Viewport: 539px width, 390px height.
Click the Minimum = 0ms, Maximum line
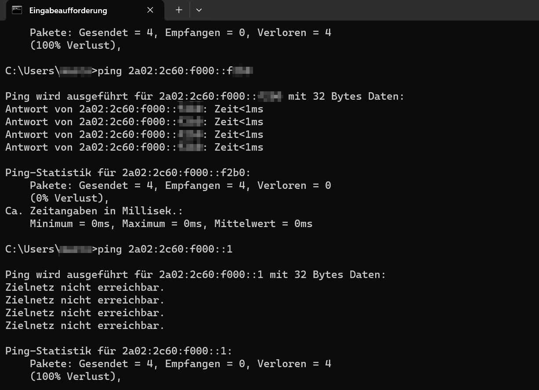point(171,224)
